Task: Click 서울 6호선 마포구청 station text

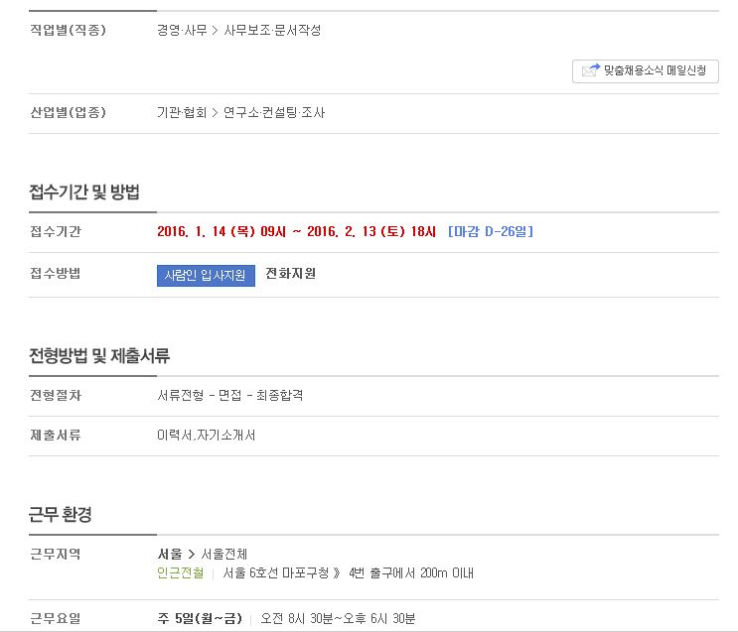Action: (x=276, y=572)
